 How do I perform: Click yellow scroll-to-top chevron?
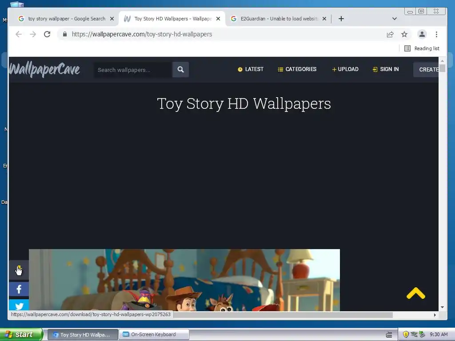tap(416, 293)
